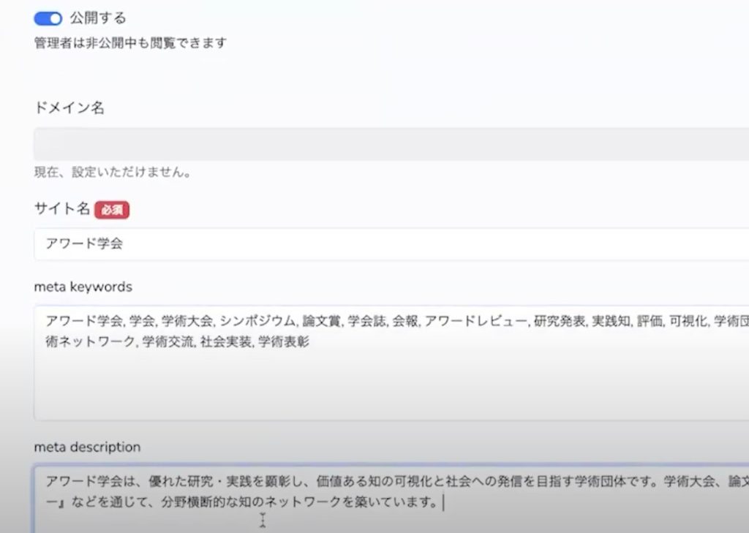Click the disabled ドメイン名 input field
This screenshot has width=749, height=533.
(391, 144)
